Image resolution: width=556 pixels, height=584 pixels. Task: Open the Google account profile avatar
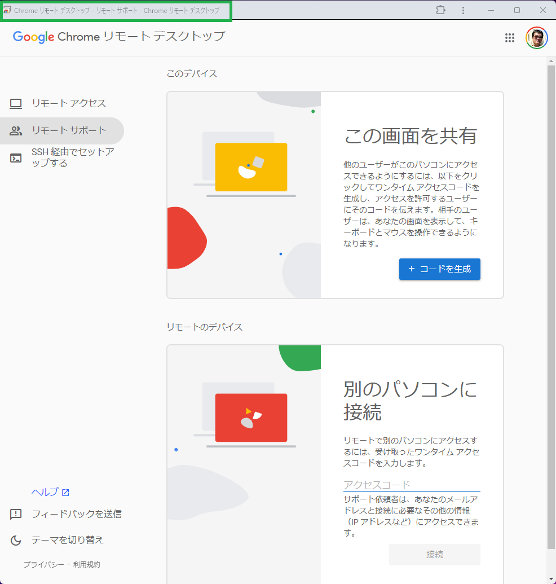point(537,38)
